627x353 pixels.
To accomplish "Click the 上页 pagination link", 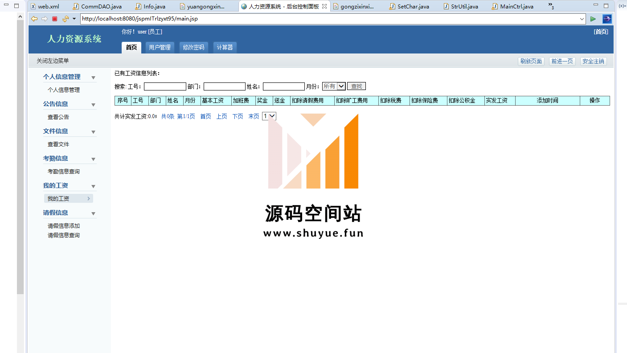I will coord(222,116).
